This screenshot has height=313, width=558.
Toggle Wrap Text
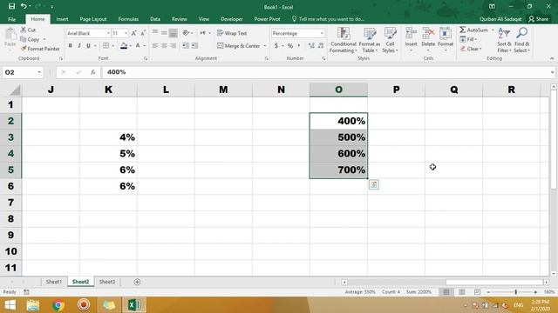click(232, 33)
